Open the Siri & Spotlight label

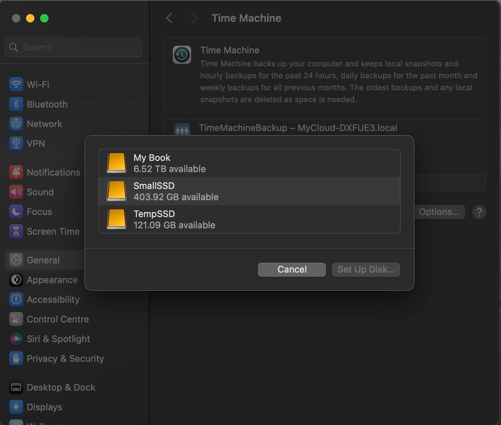click(58, 339)
